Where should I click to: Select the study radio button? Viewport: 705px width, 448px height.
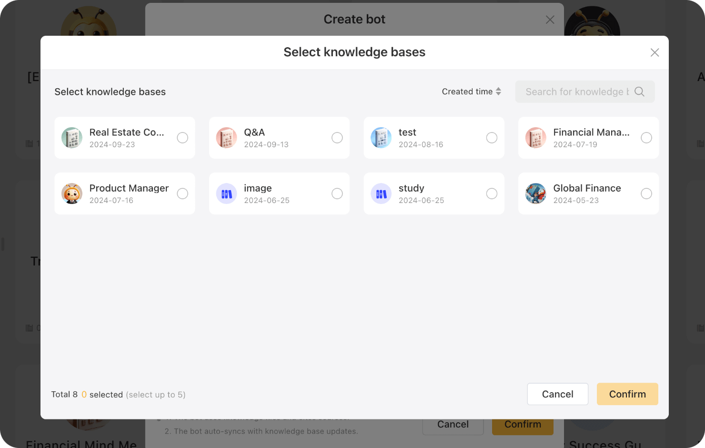point(492,193)
